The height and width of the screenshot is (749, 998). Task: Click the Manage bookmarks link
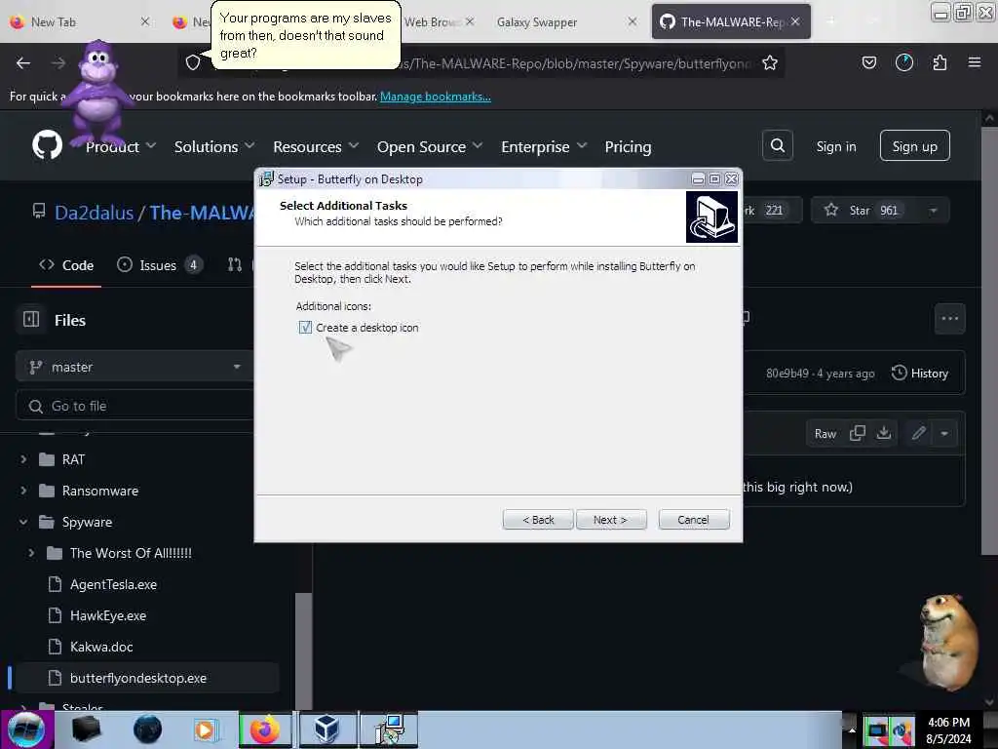click(x=436, y=97)
